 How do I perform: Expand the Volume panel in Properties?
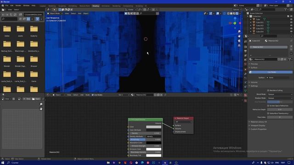click(x=254, y=82)
